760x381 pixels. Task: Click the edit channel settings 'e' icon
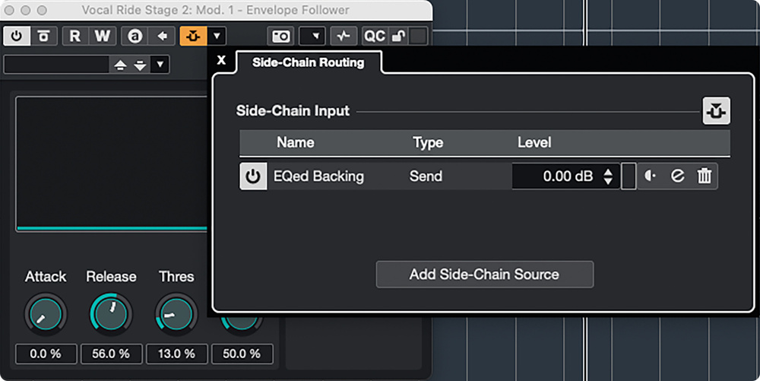coord(677,176)
